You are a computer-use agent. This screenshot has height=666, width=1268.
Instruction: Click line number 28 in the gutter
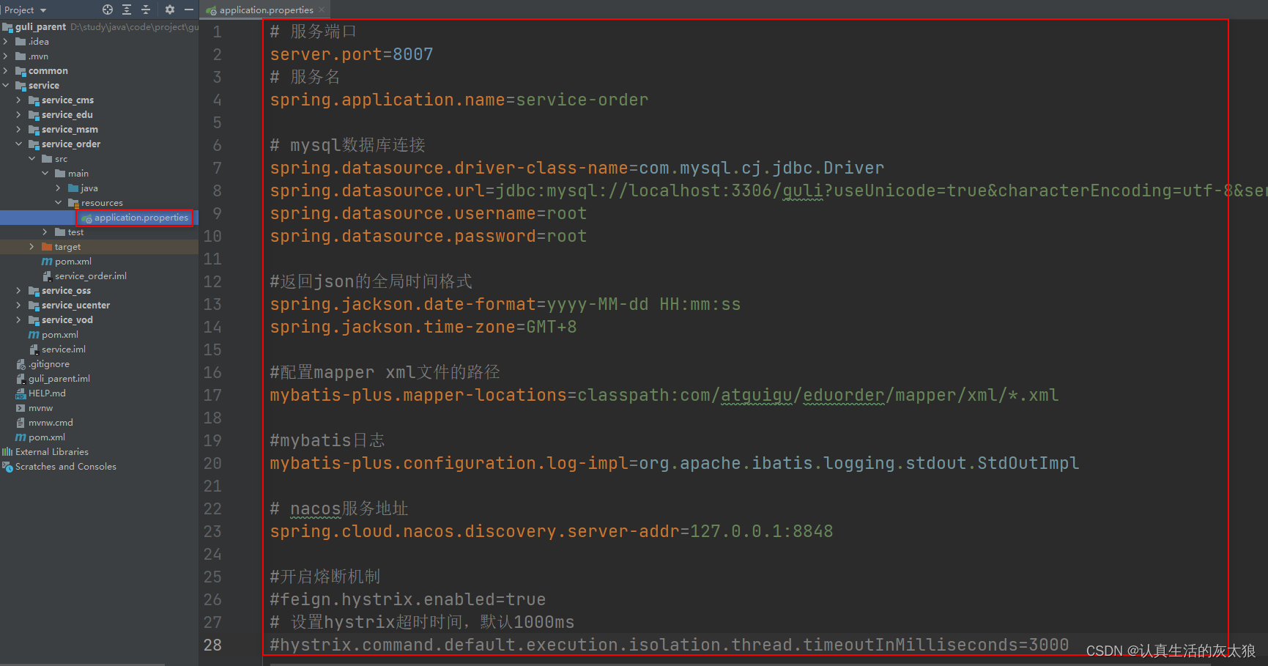(x=212, y=645)
